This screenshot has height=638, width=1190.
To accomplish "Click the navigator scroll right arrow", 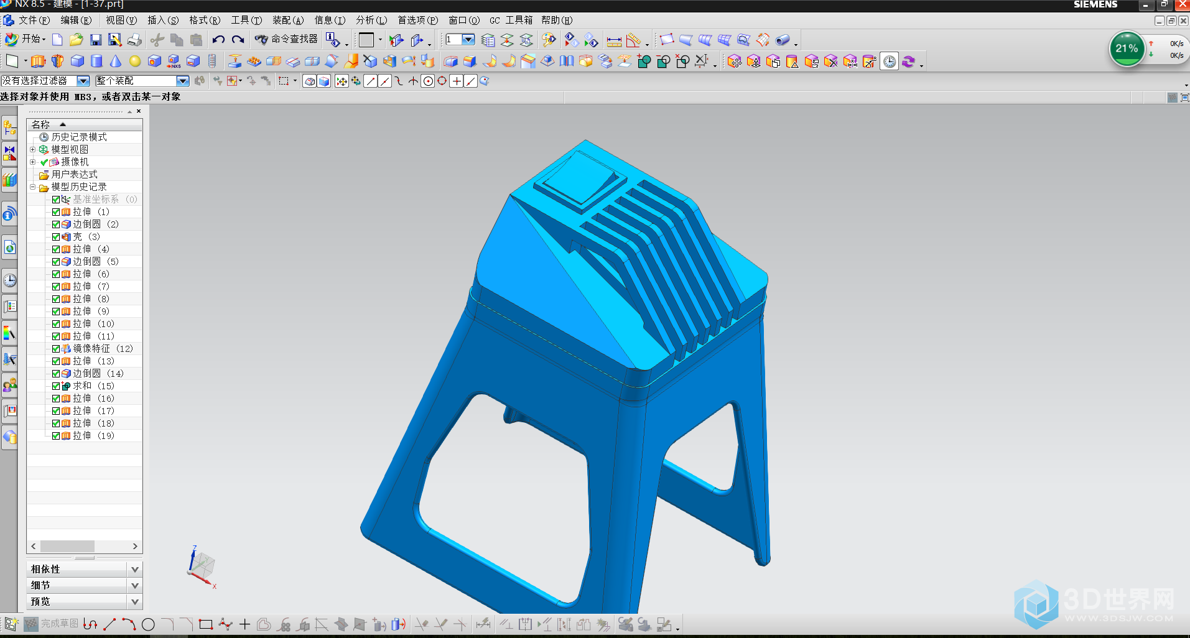I will (135, 547).
